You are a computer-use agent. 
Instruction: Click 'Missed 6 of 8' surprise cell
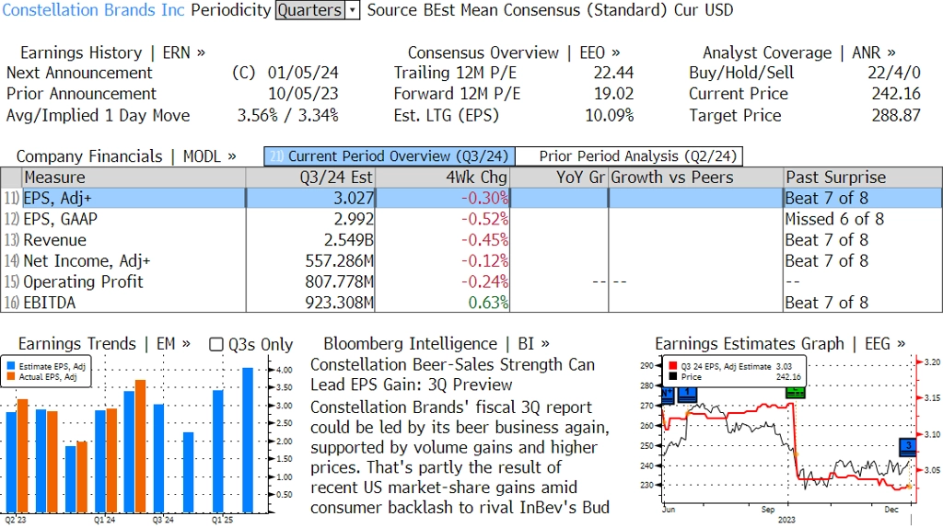(x=834, y=219)
